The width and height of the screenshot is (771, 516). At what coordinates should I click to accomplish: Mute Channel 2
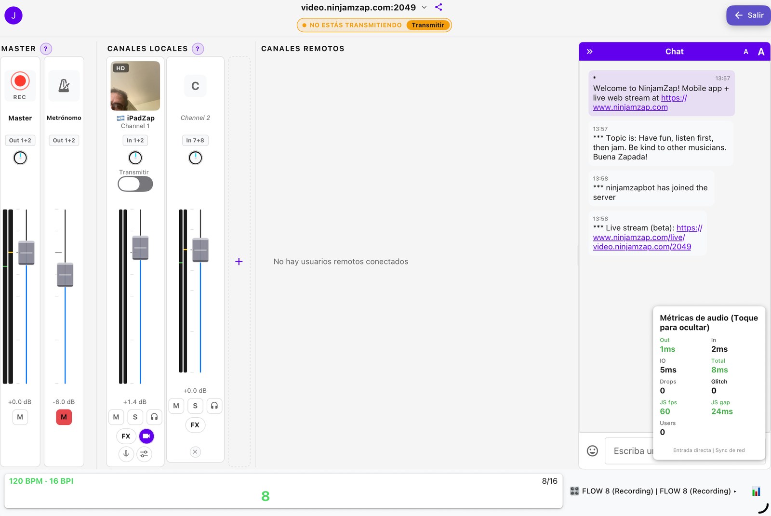(x=176, y=406)
